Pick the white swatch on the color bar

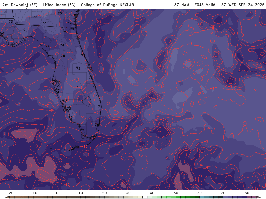coord(145,197)
